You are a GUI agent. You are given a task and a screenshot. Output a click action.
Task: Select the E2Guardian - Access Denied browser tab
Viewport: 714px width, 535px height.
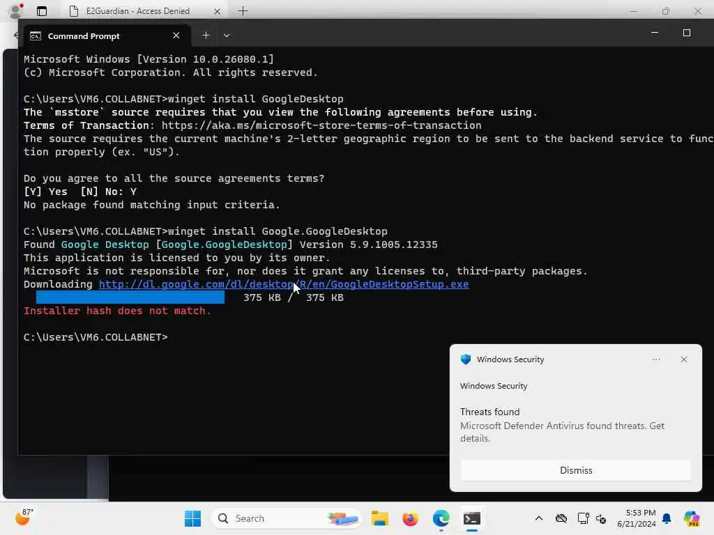pyautogui.click(x=137, y=11)
